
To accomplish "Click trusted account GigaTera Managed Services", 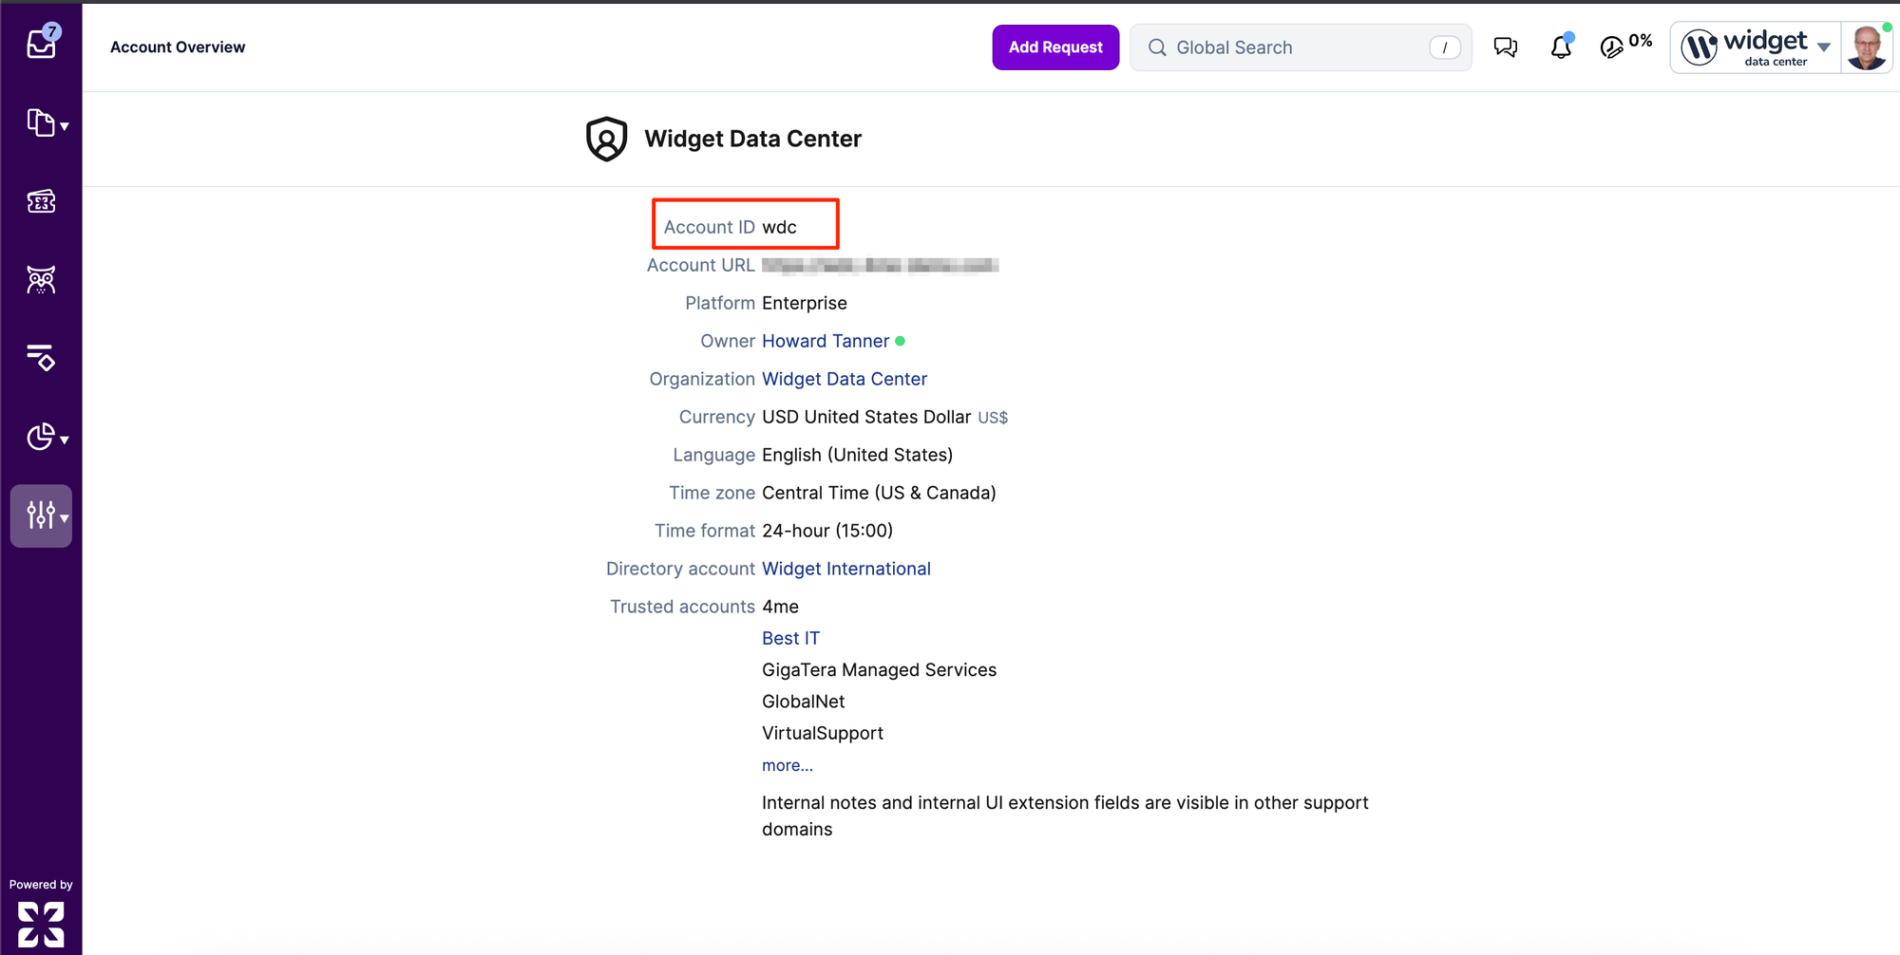I will pyautogui.click(x=879, y=670).
